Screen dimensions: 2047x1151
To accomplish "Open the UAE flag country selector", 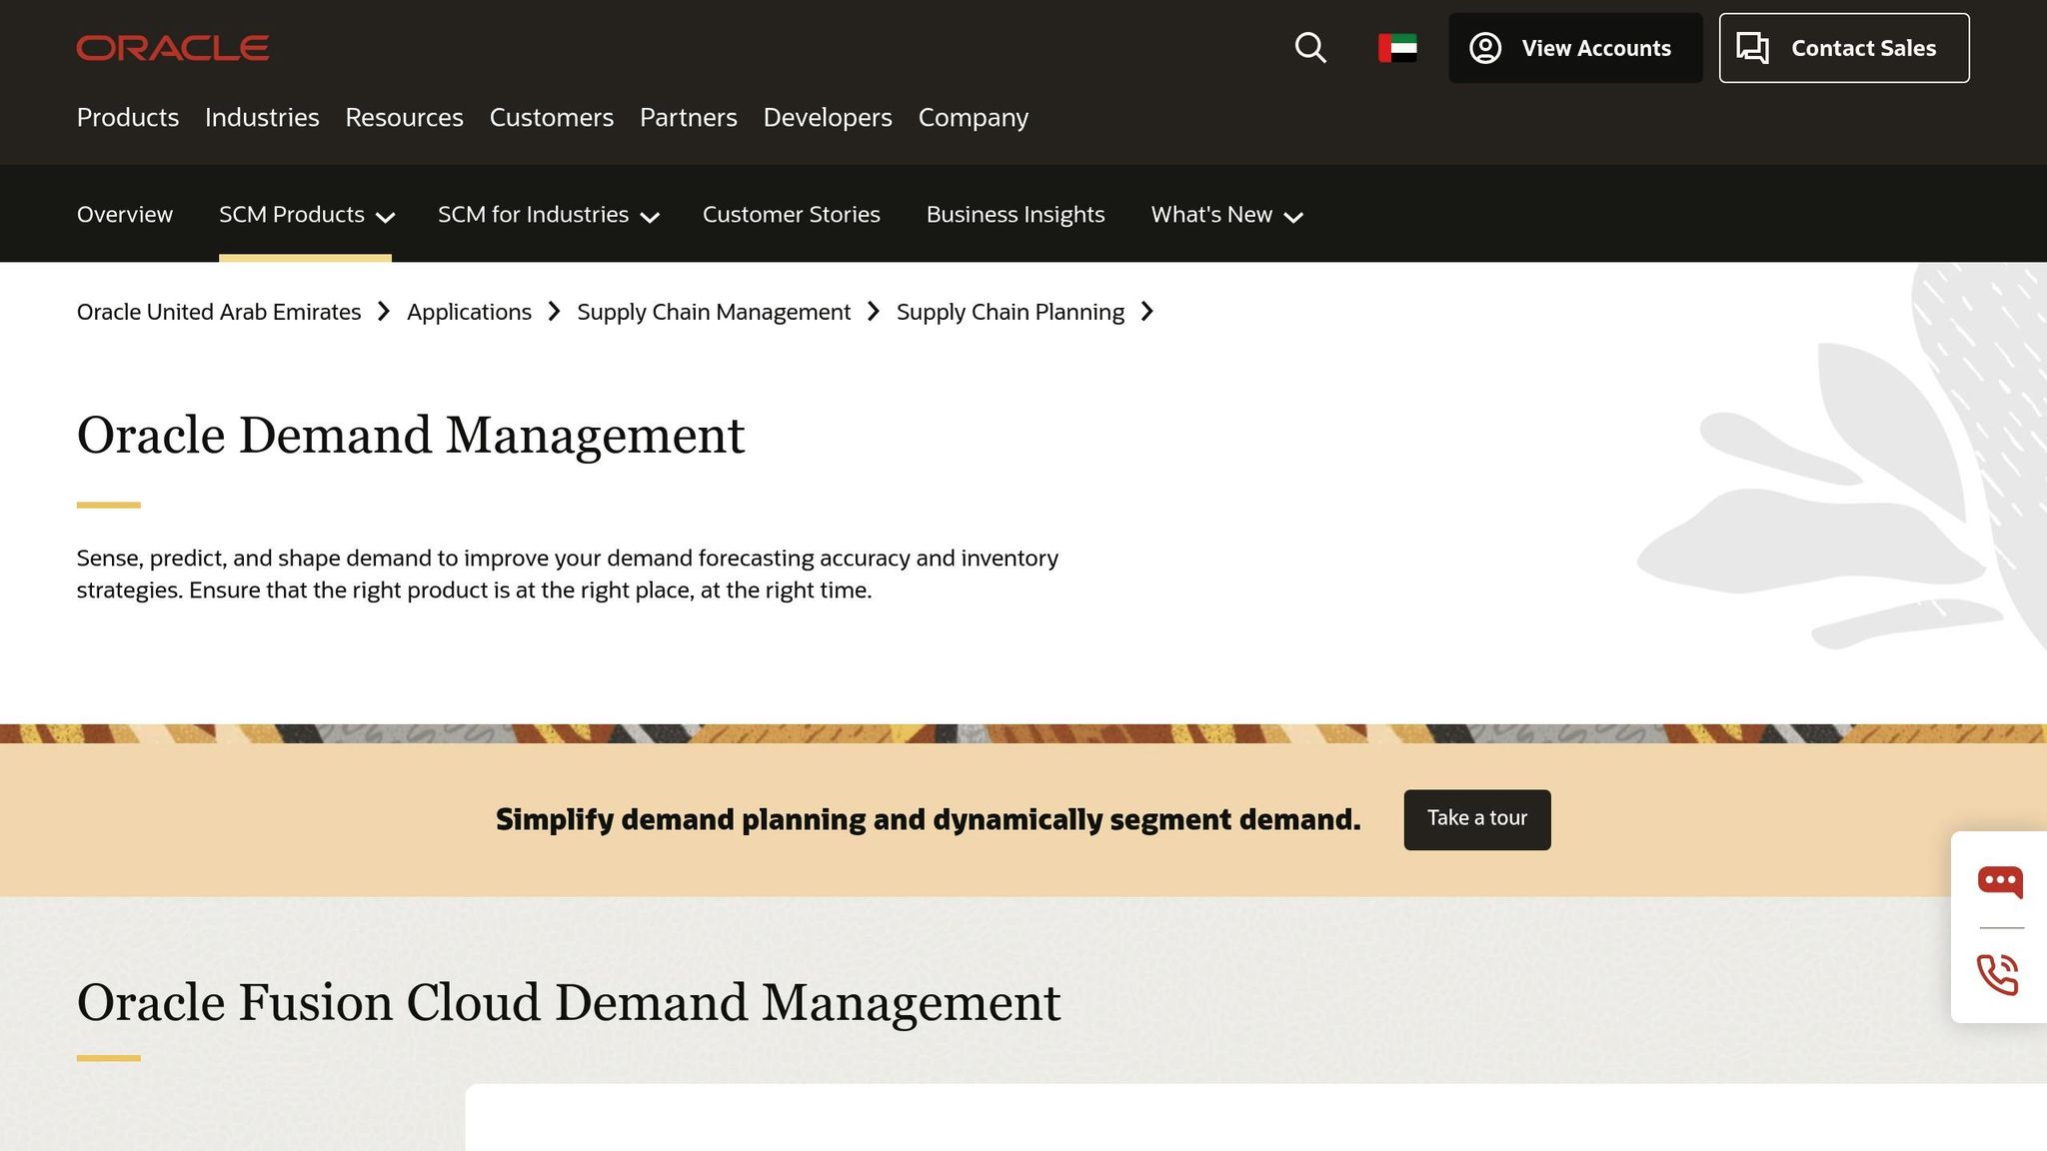I will tap(1396, 47).
